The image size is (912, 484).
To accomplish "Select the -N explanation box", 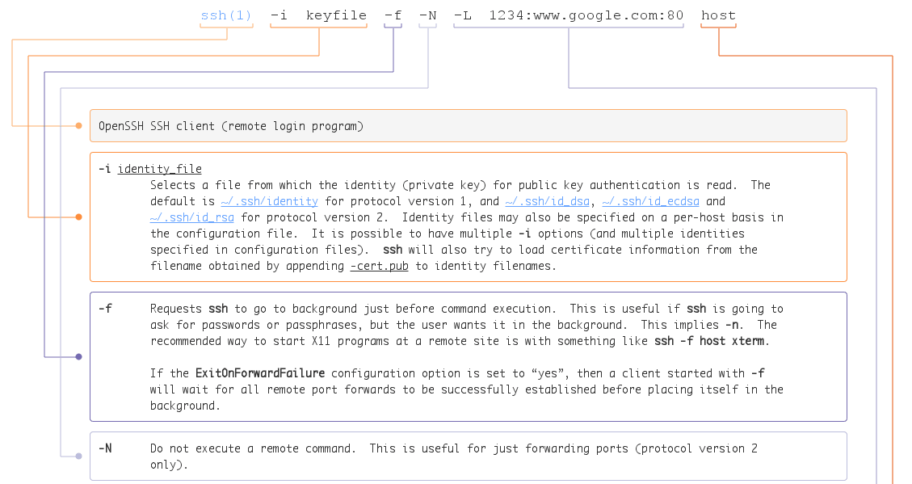I will click(469, 456).
